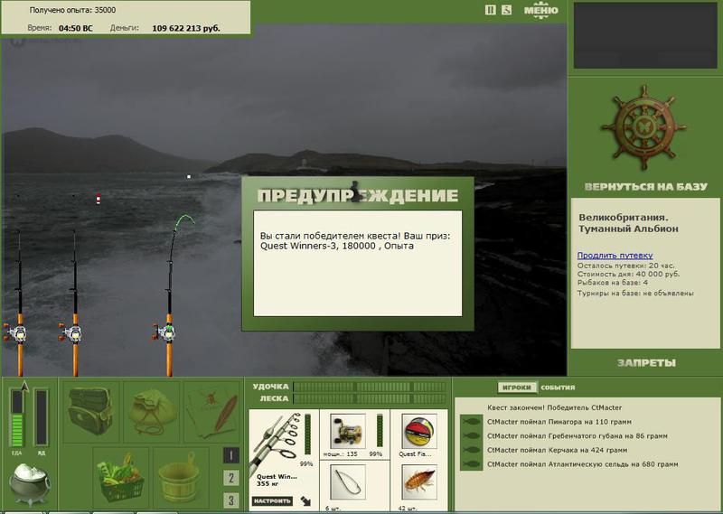Click the S icon beside pause
This screenshot has width=723, height=514.
click(x=506, y=10)
